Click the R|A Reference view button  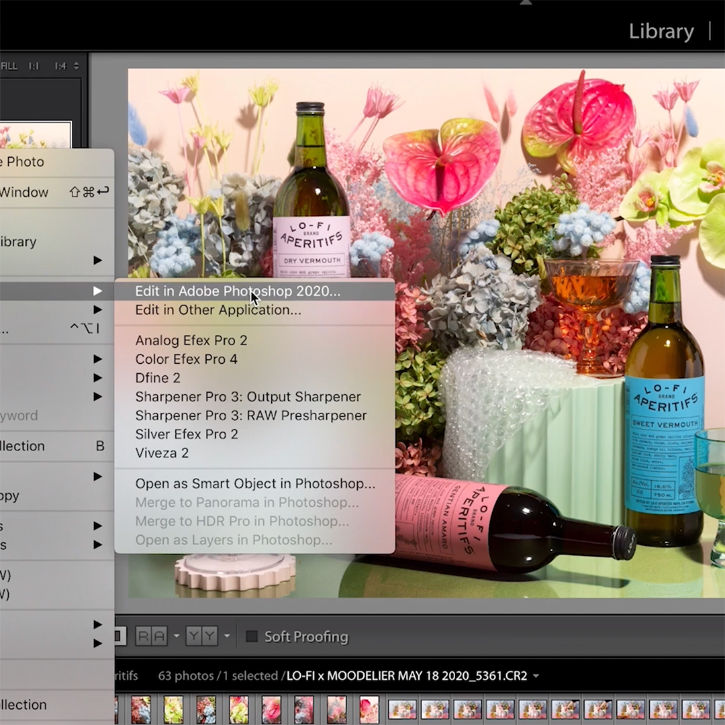pyautogui.click(x=151, y=636)
